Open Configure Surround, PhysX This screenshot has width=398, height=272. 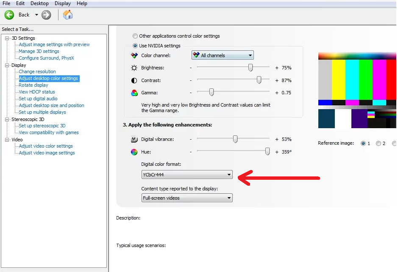click(x=47, y=58)
